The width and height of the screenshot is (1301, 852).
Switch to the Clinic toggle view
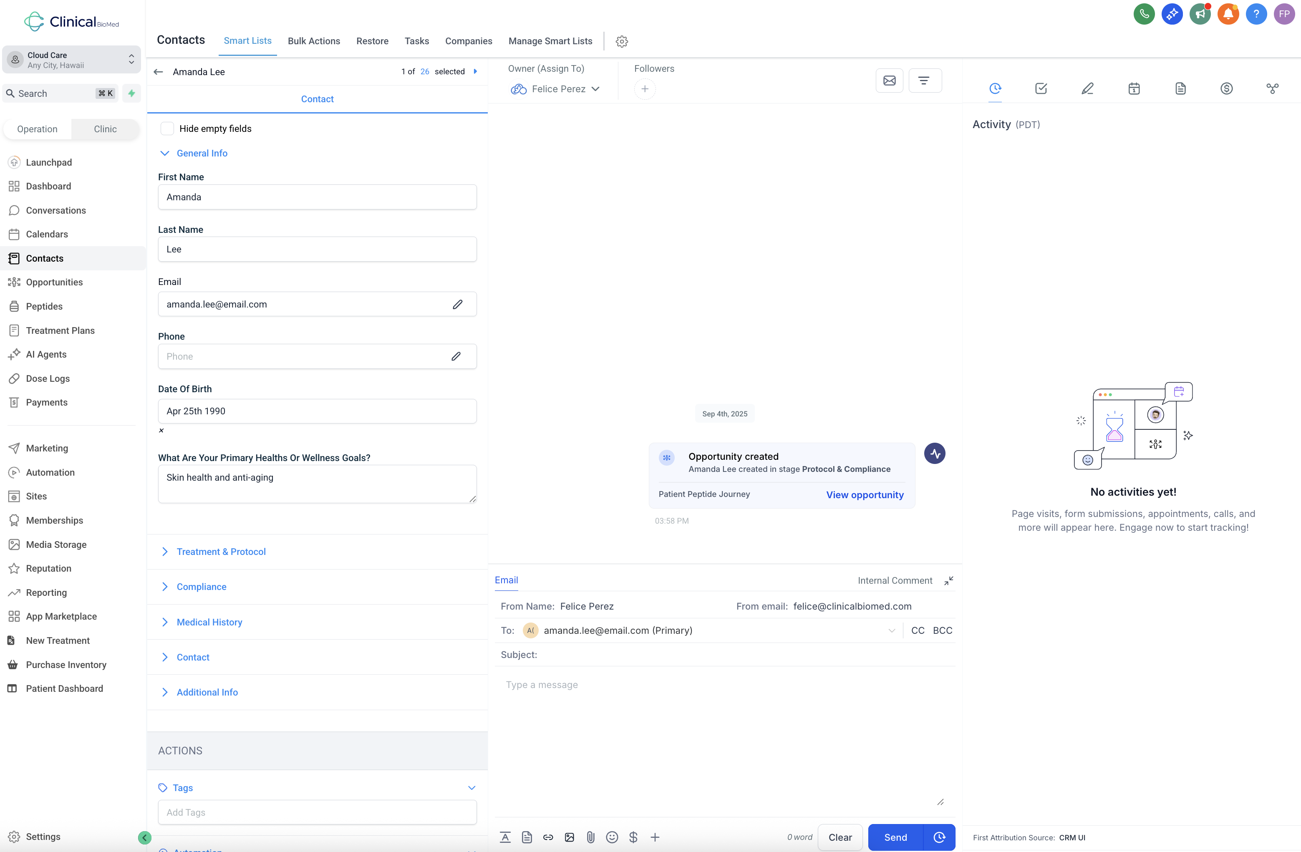(105, 129)
